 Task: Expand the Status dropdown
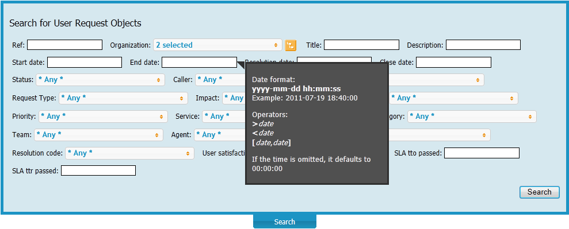click(100, 80)
